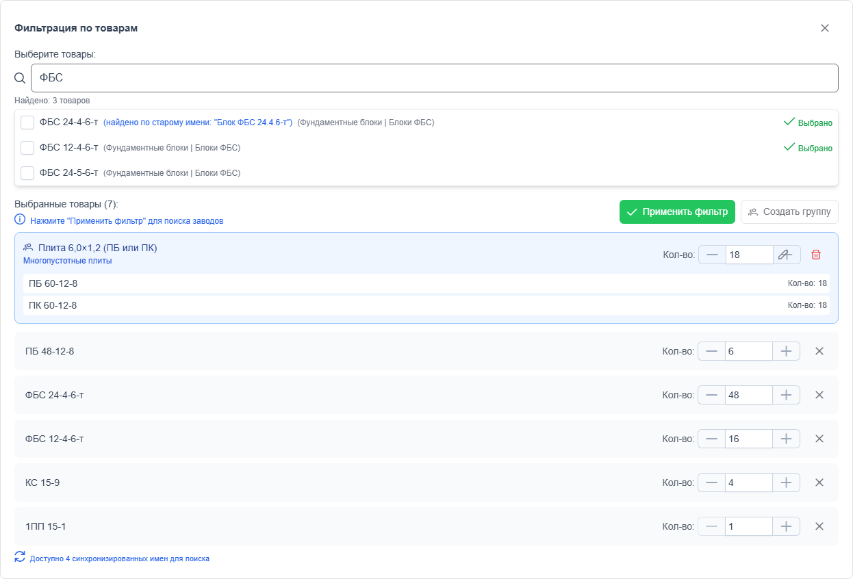Select the ПБ 60-12-8 row in group
853x579 pixels.
point(426,283)
